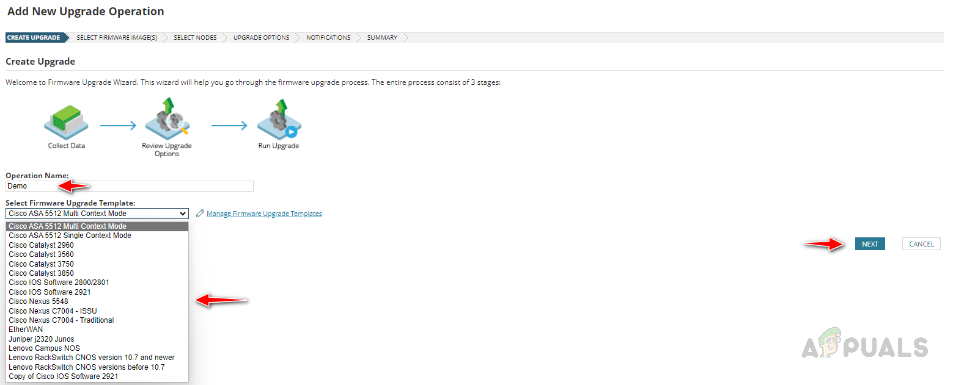Go to the UPGRADE OPTIONS wizard step

pos(261,38)
